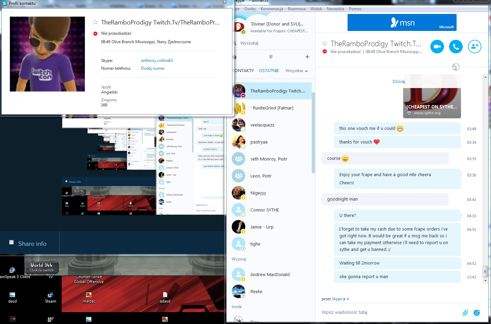This screenshot has height=324, width=491.
Task: Start a voice call from the chat header
Action: (456, 47)
